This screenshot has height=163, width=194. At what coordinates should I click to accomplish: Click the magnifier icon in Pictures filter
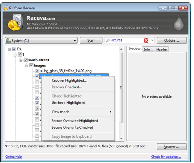click(108, 40)
